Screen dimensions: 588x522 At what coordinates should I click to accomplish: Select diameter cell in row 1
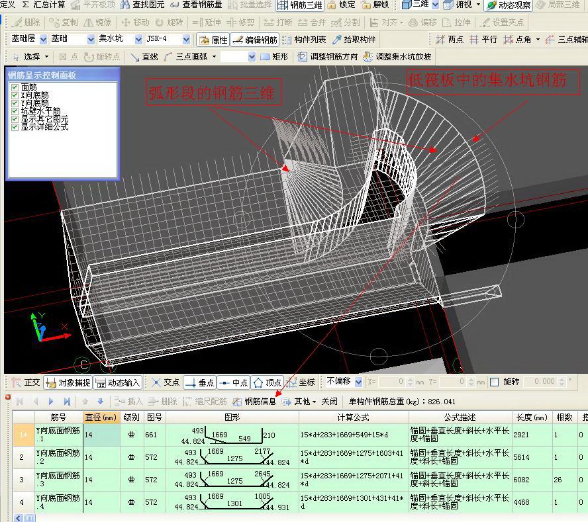[101, 435]
